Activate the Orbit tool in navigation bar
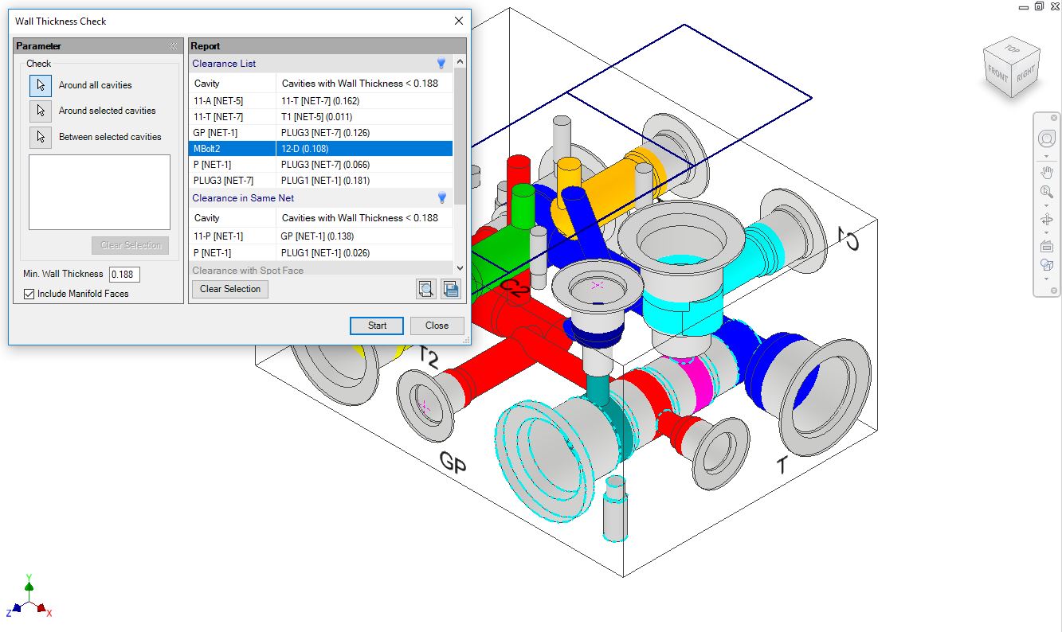 click(1046, 219)
